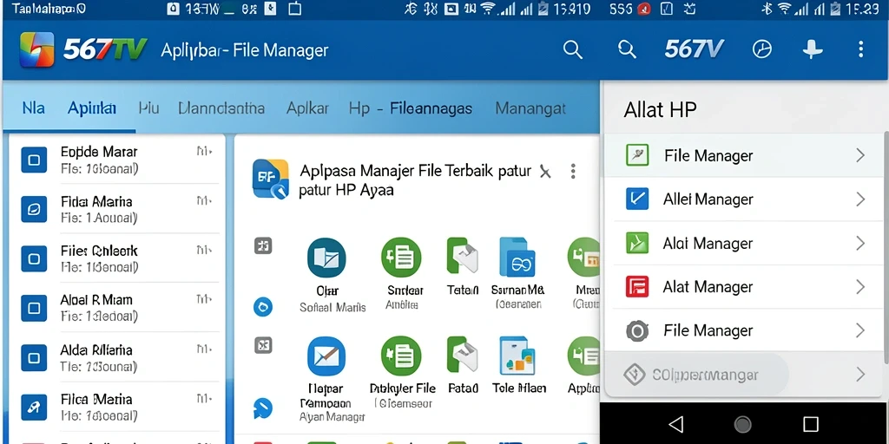This screenshot has width=889, height=444.
Task: Expand the S0lppertVlanger chevron
Action: coord(860,374)
